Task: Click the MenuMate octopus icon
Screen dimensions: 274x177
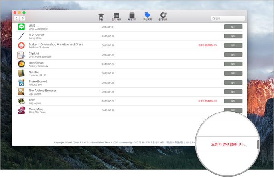Action: (21, 111)
